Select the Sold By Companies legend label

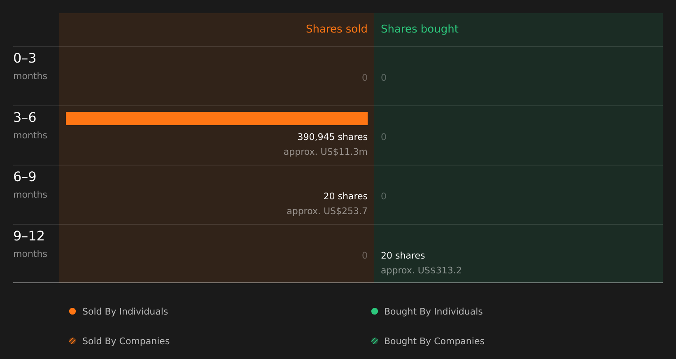pyautogui.click(x=126, y=341)
